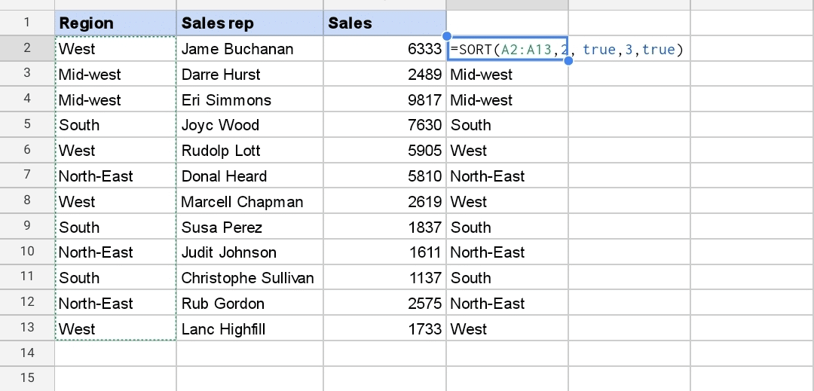Click the Region header cell
This screenshot has height=391, width=814.
[x=115, y=23]
